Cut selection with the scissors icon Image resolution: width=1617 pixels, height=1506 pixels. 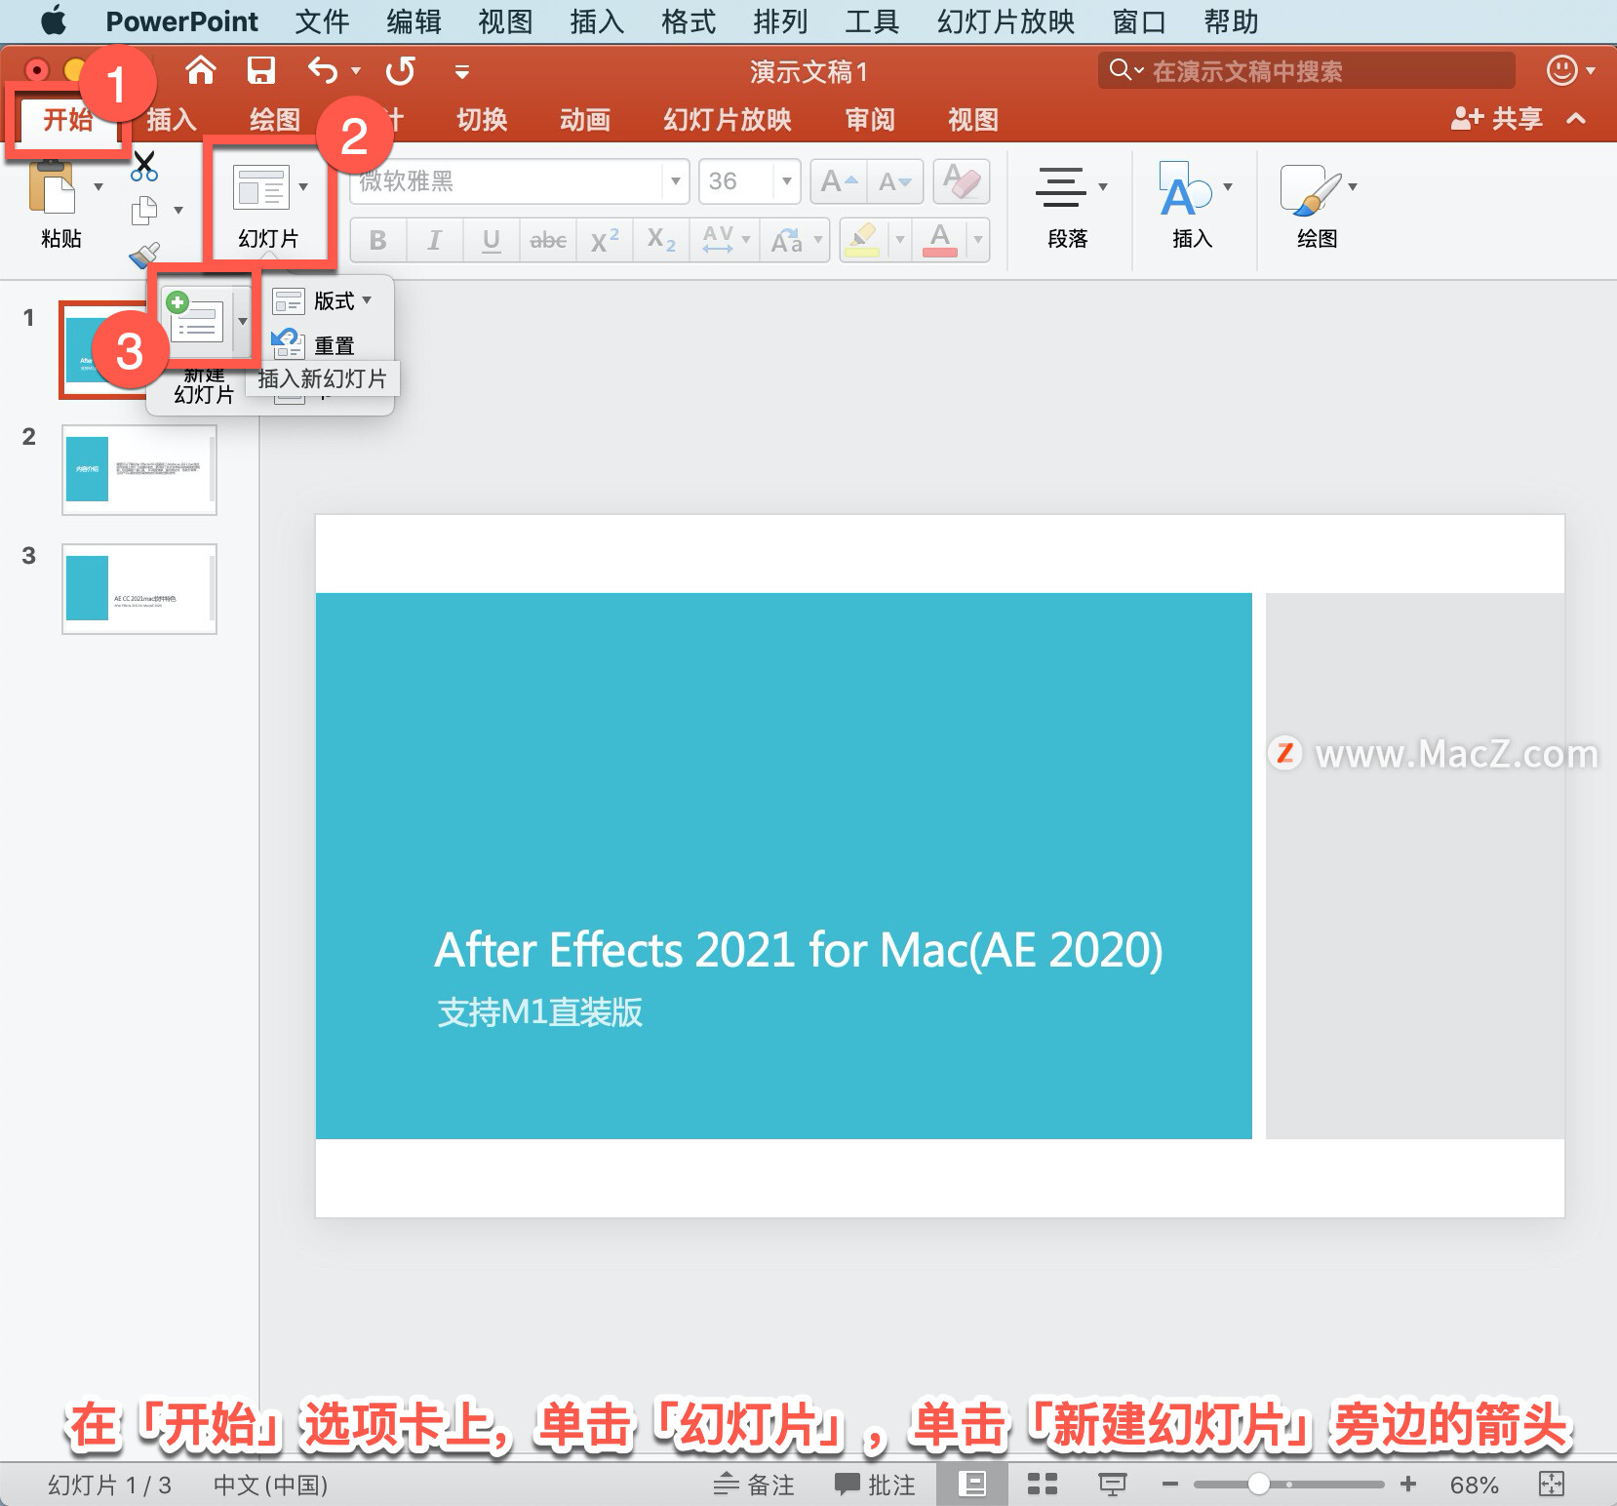point(144,166)
